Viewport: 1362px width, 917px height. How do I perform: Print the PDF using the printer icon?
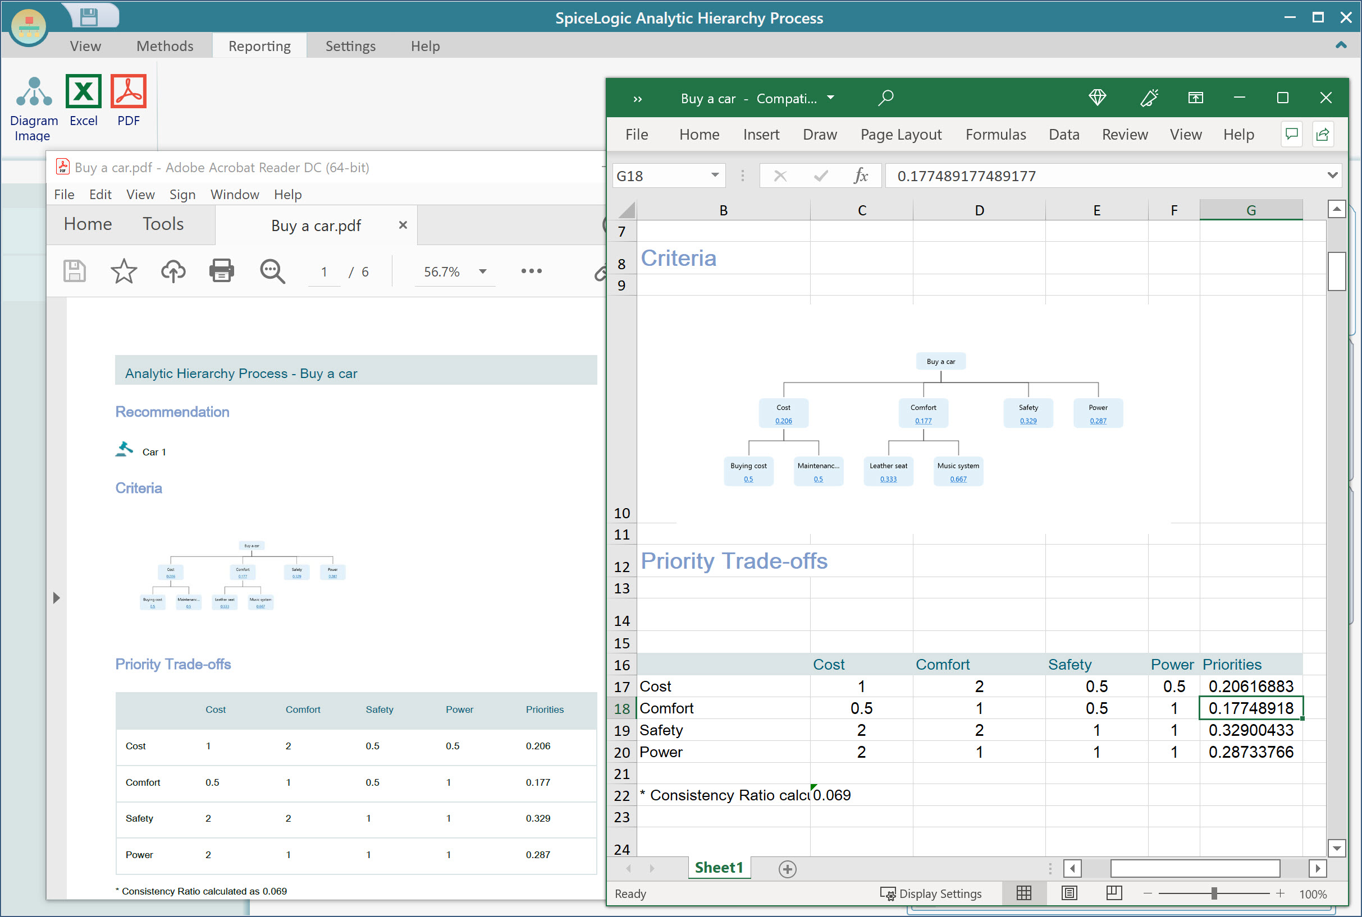222,271
